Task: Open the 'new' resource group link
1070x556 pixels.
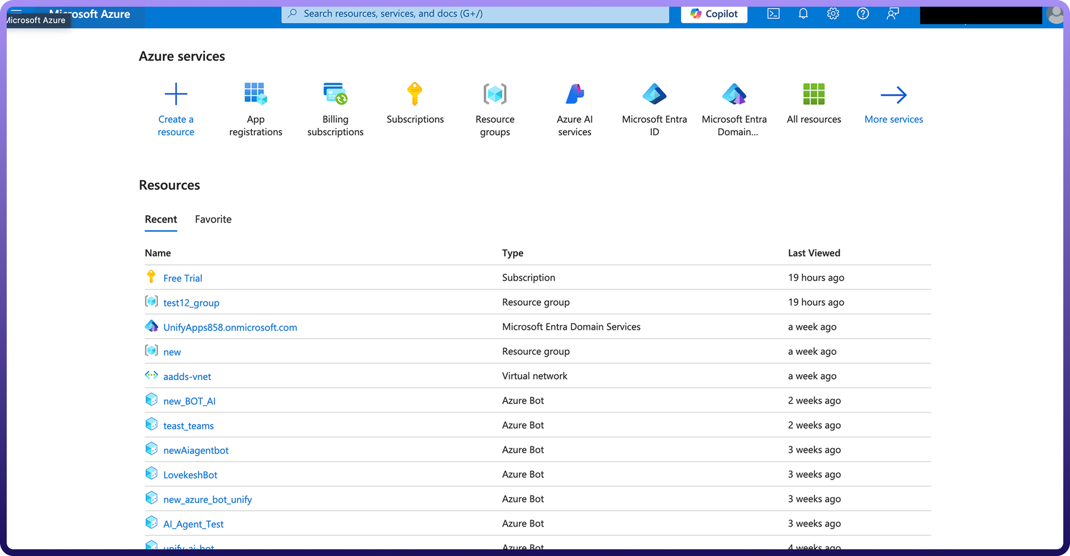Action: pos(172,352)
